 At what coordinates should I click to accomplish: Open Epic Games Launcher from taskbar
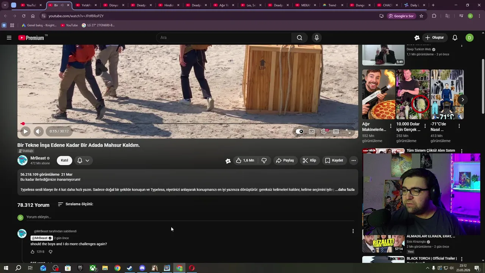(80, 268)
